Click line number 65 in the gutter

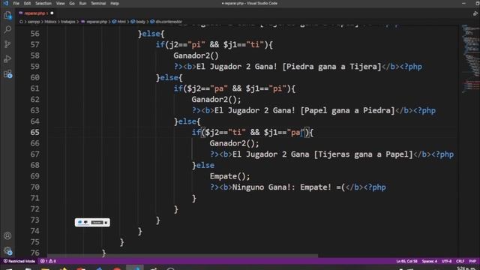click(x=35, y=132)
